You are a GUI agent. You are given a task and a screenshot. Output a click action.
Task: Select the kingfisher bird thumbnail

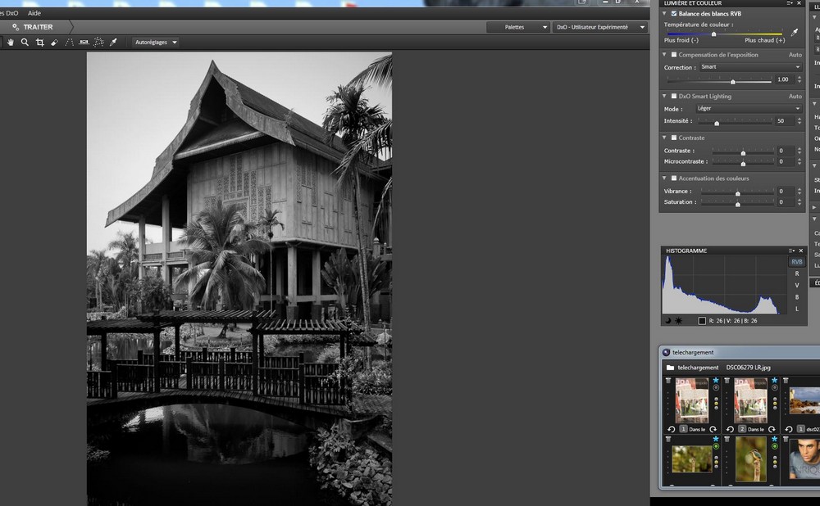click(750, 459)
